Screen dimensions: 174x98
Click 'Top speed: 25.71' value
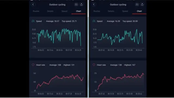point(69,21)
